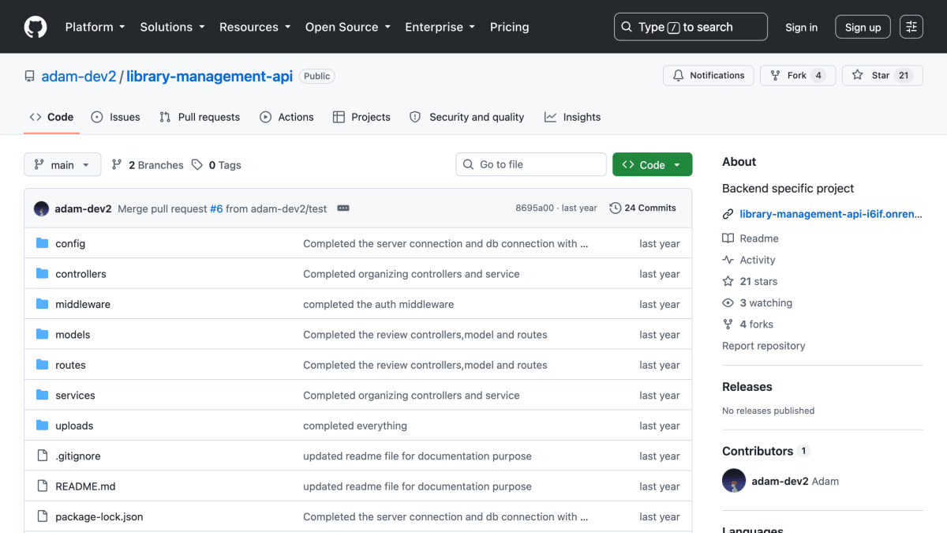Switch to the Issues tab

[x=115, y=117]
